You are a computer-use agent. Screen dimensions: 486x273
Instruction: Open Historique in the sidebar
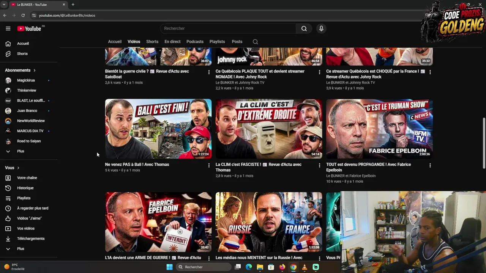(25, 188)
